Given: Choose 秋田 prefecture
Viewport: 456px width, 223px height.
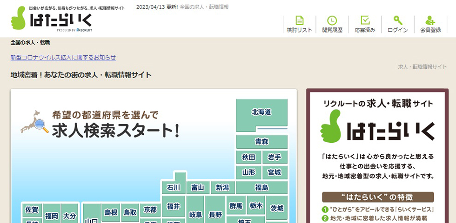Looking at the screenshot, I should [x=248, y=157].
